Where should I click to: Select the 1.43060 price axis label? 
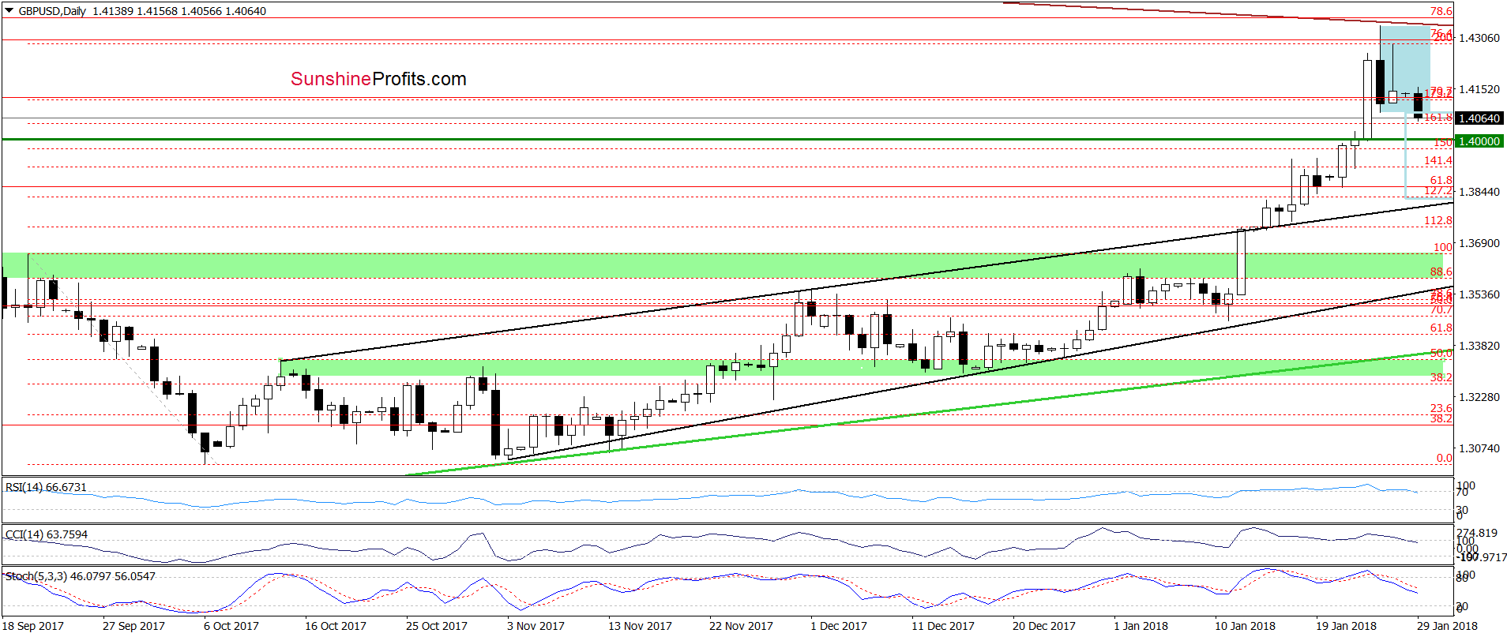click(1479, 38)
